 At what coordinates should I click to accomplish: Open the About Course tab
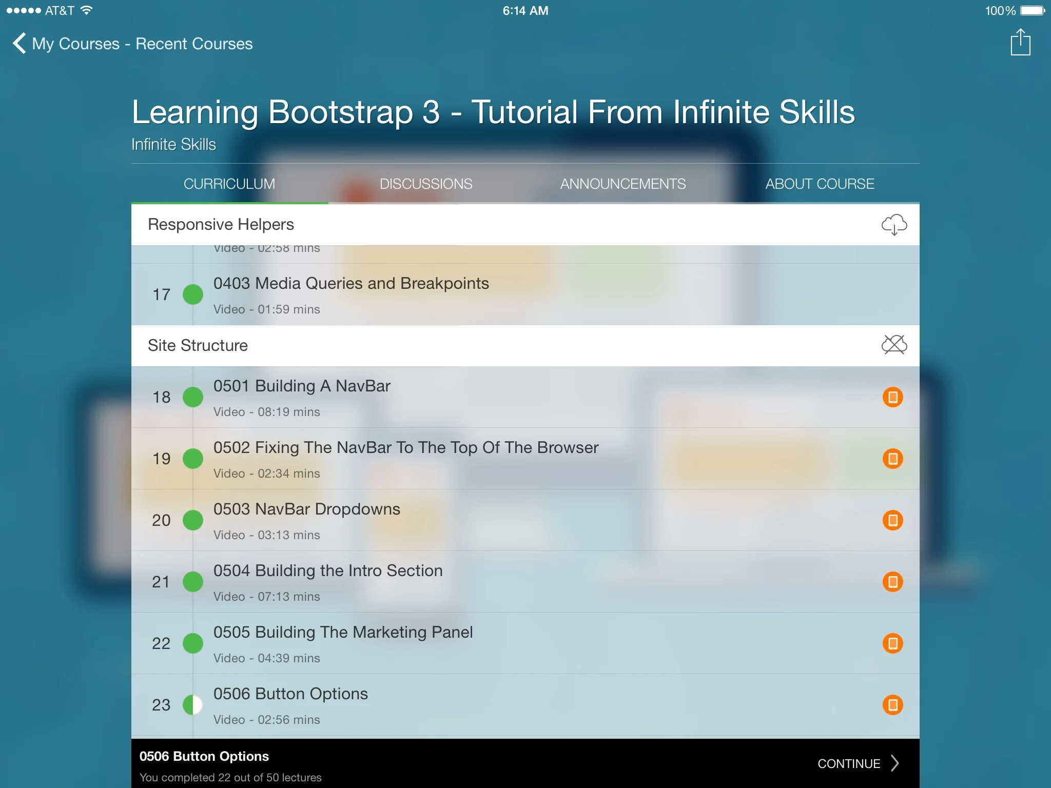tap(820, 184)
